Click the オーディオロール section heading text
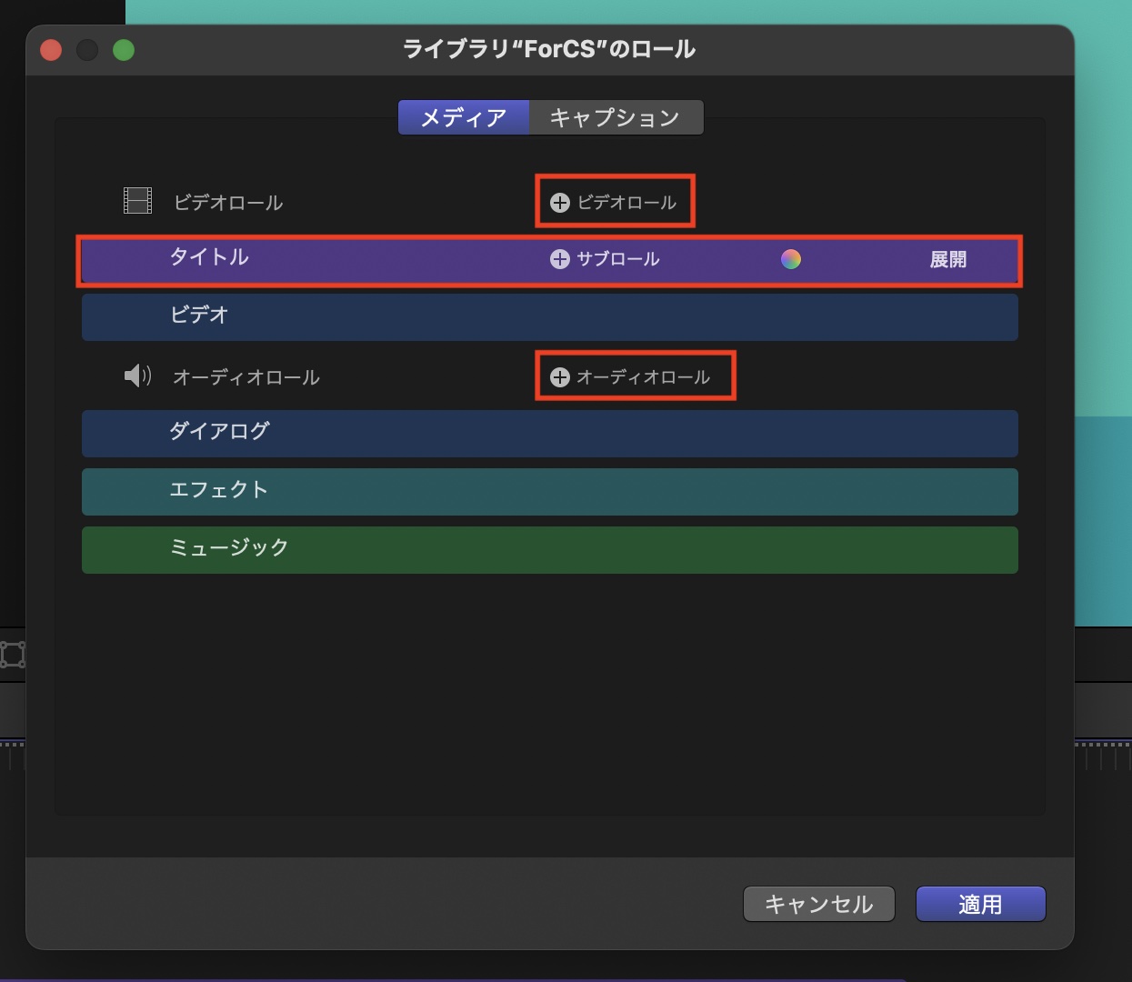The image size is (1132, 982). click(246, 377)
